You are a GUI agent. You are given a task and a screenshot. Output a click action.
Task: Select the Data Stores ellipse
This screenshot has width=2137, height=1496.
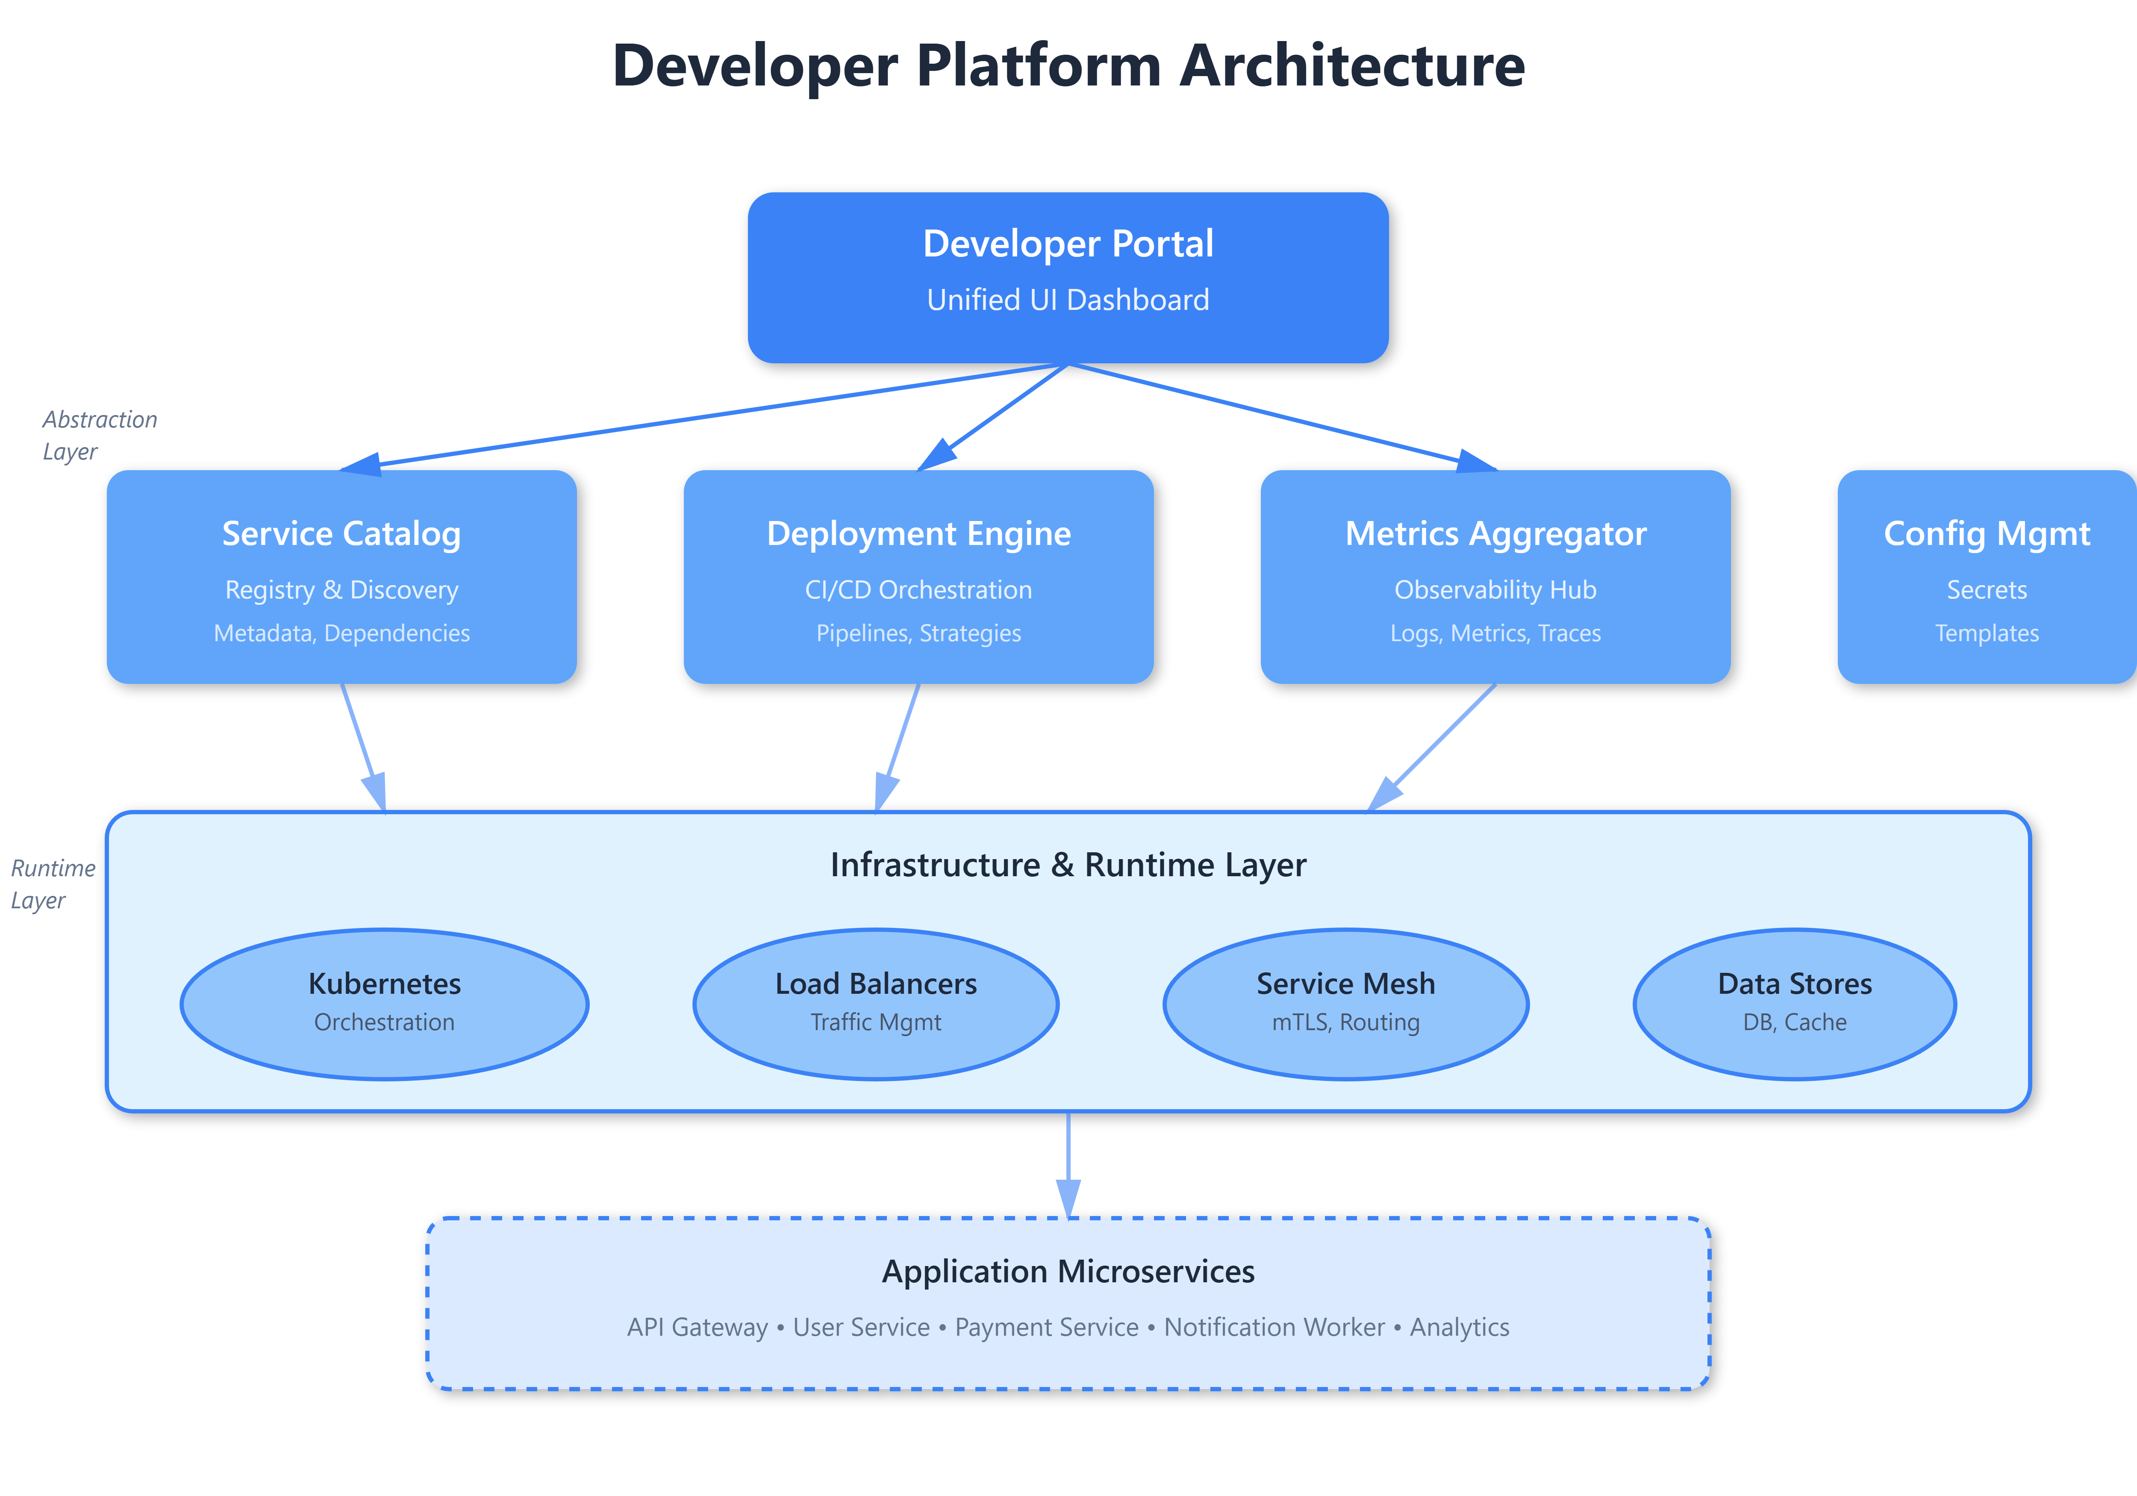click(x=1795, y=1004)
